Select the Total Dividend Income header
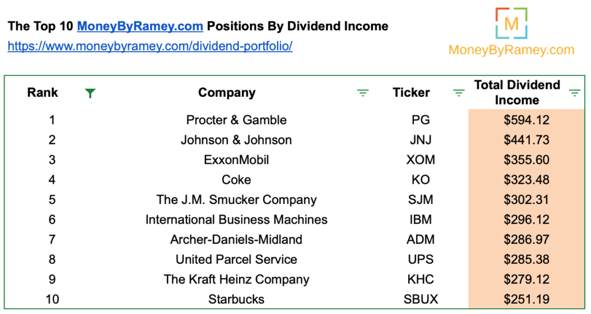This screenshot has height=314, width=591. (x=517, y=93)
